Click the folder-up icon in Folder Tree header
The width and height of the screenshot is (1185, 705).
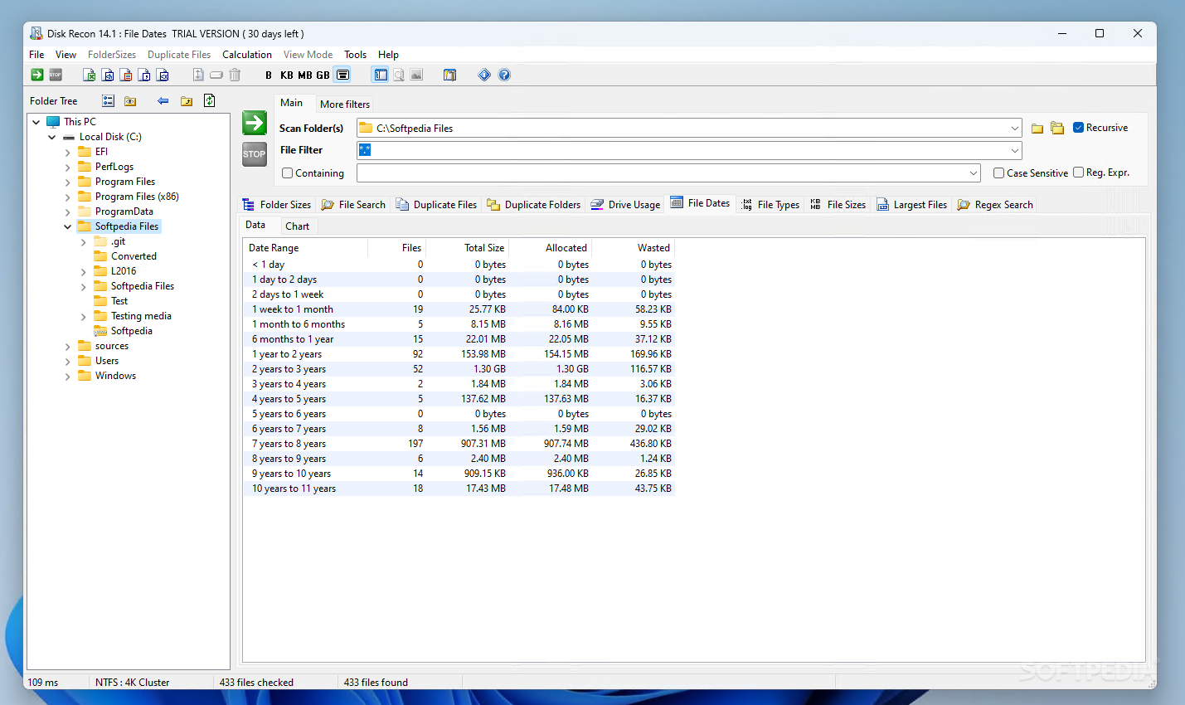tap(187, 101)
